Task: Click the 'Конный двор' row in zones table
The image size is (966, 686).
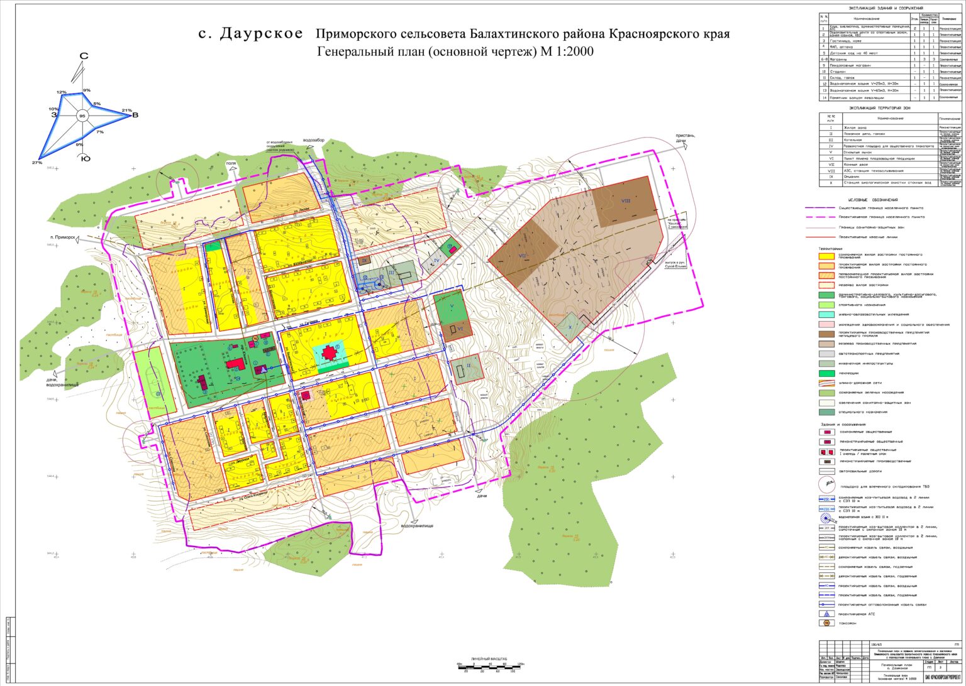Action: click(891, 165)
